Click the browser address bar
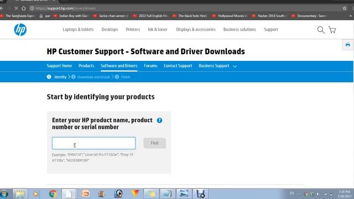Image resolution: width=354 pixels, height=199 pixels. pos(185,8)
